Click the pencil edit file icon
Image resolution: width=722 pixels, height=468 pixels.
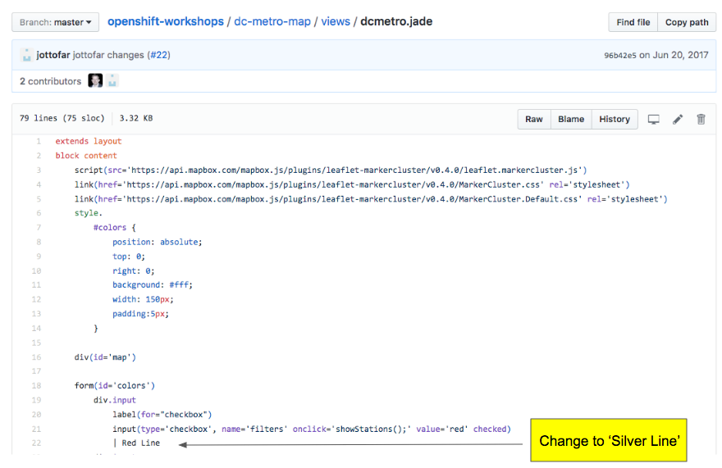pos(678,120)
